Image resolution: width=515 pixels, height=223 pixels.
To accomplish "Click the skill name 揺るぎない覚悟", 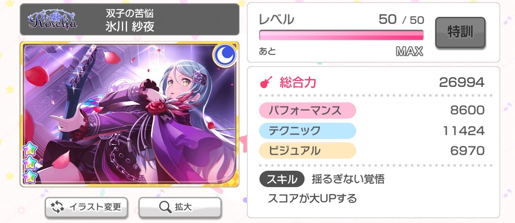I will [348, 179].
